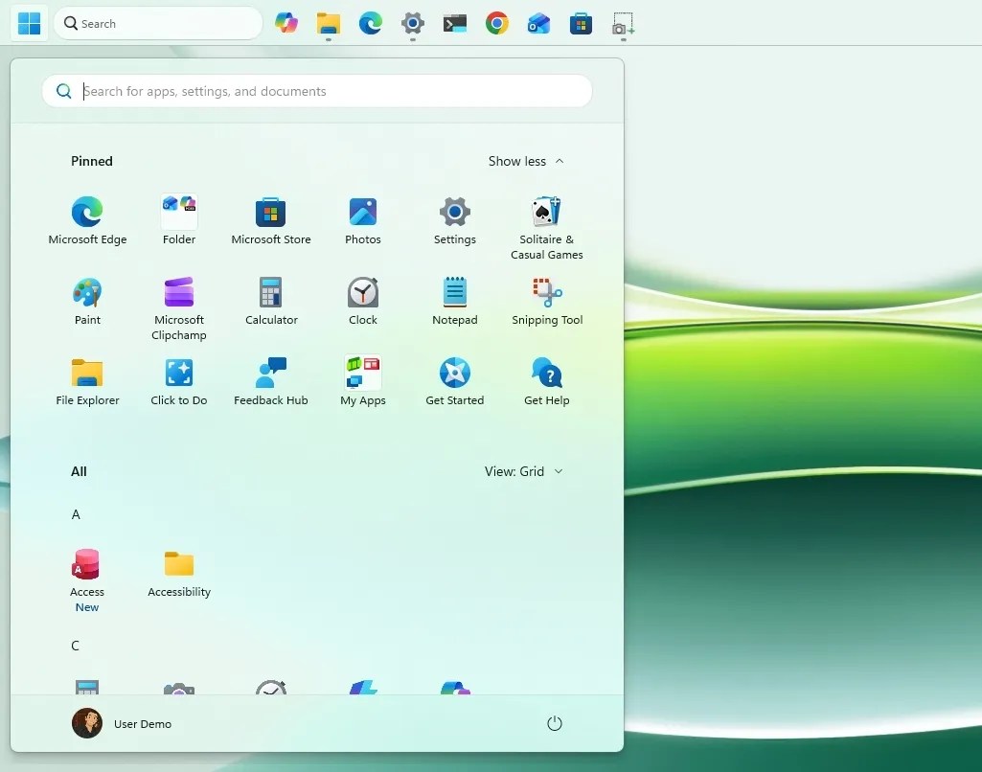Screen dimensions: 982x772
Task: Focus the Start menu search field
Action: (317, 91)
